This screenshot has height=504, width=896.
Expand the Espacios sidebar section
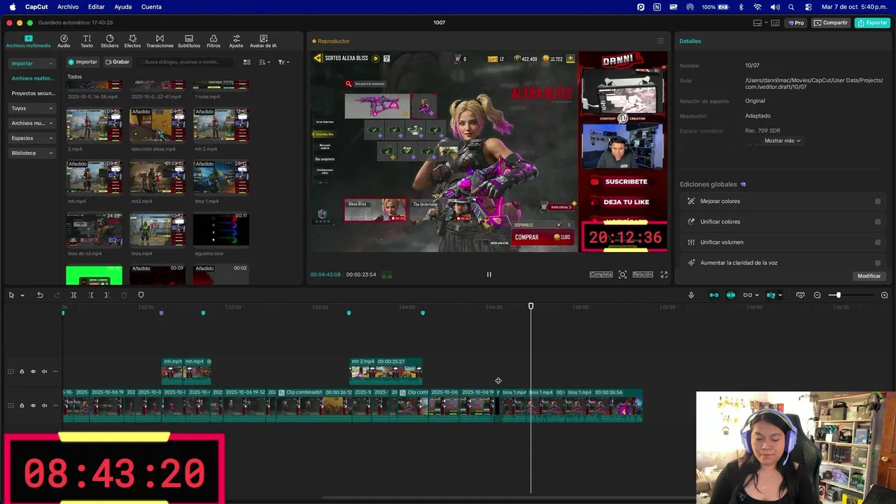coord(50,139)
